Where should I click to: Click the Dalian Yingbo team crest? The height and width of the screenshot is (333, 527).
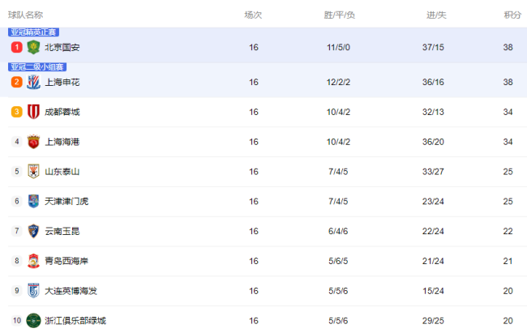pyautogui.click(x=33, y=291)
